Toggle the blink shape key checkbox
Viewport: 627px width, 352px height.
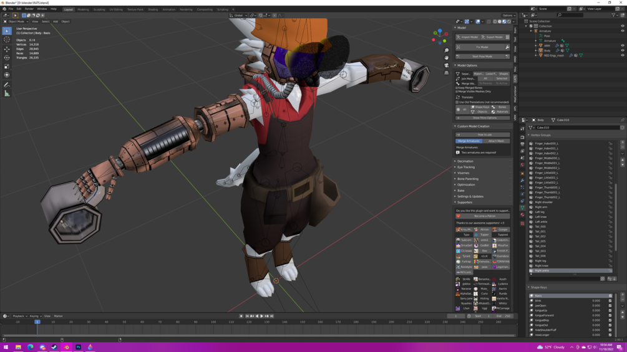click(610, 300)
